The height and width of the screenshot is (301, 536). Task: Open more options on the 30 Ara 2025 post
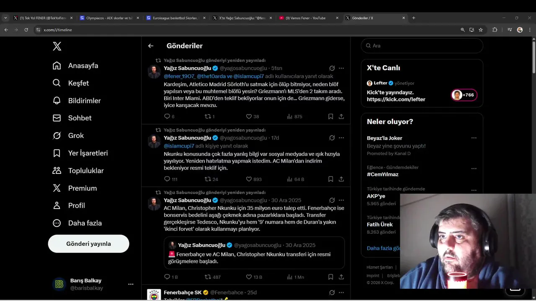point(341,200)
